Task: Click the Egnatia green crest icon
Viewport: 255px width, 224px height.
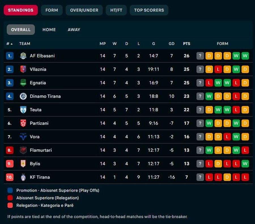Action: (23, 83)
